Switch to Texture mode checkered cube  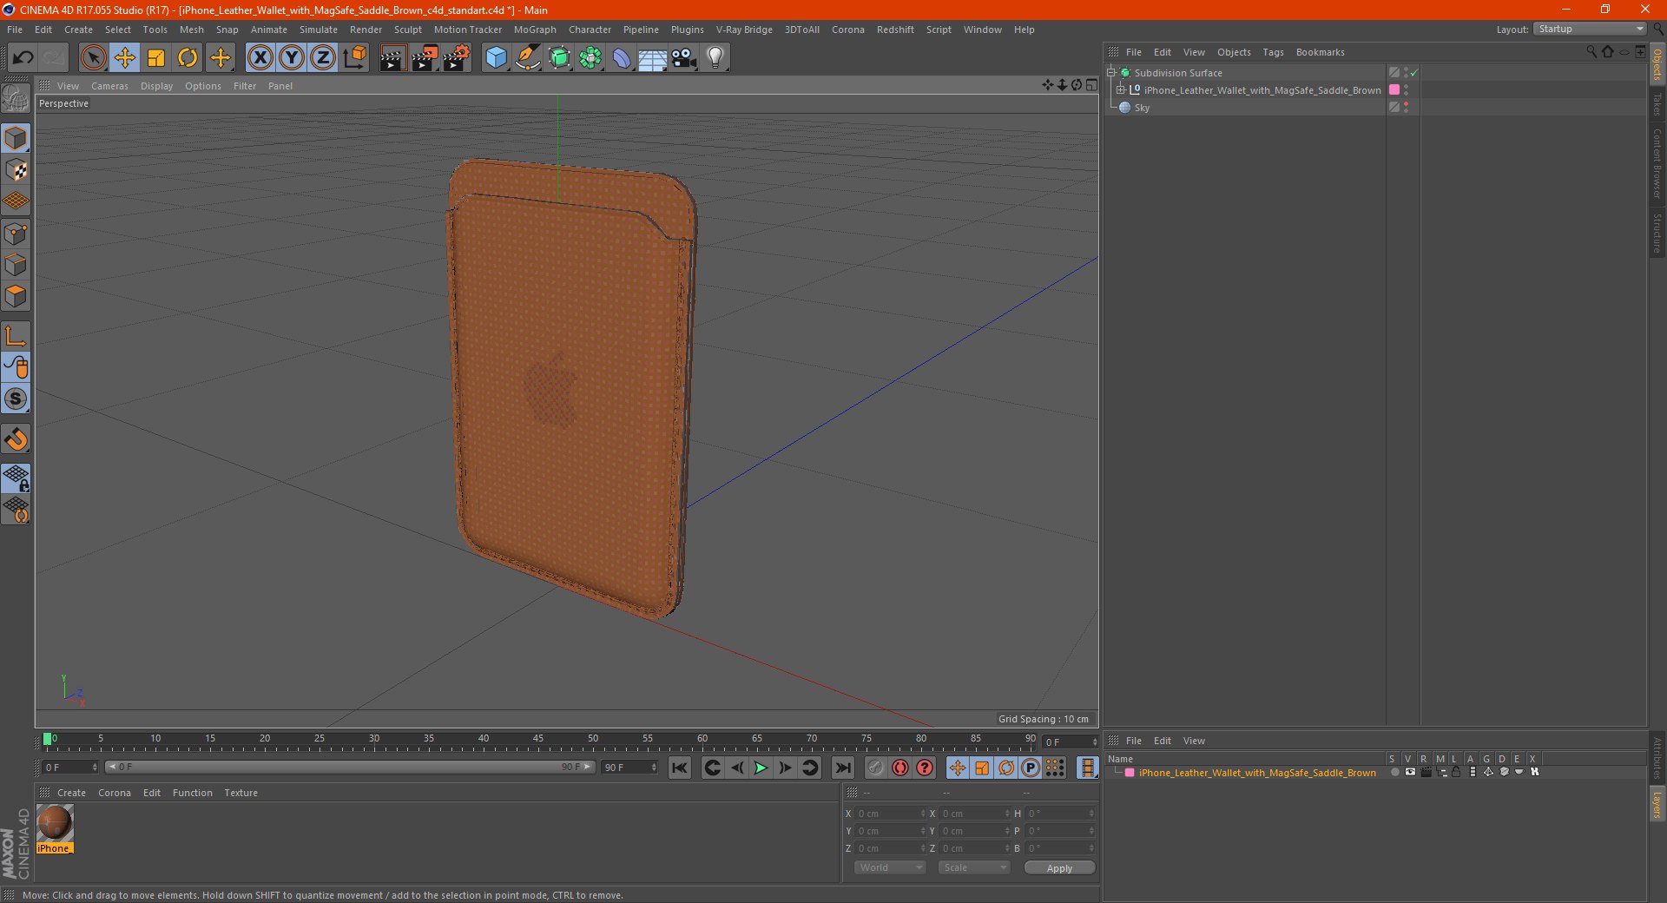coord(16,170)
